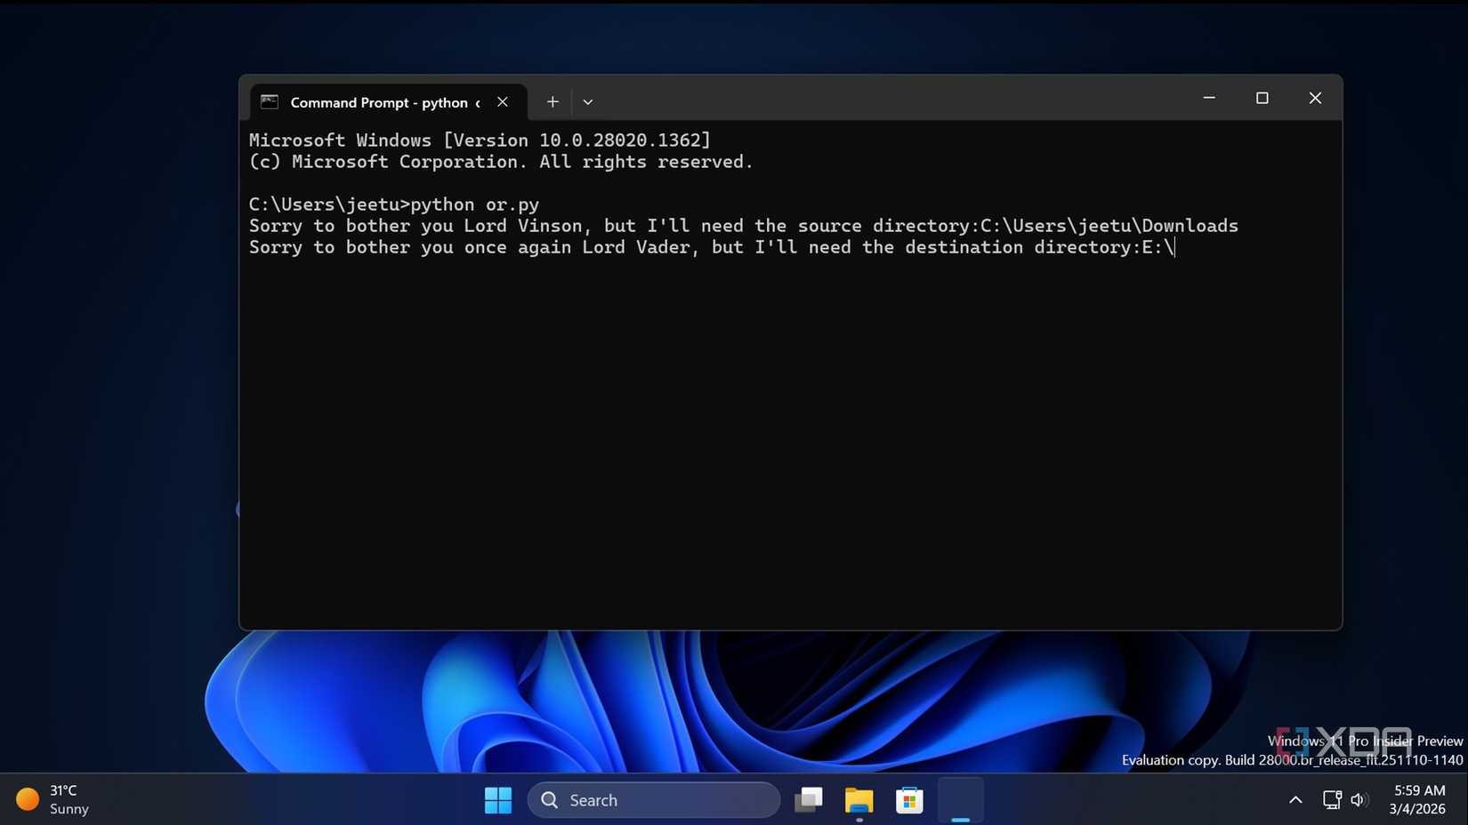Open a new terminal tab with plus button
The image size is (1468, 825).
[x=553, y=102]
